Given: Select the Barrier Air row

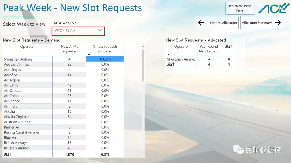Looking at the screenshot, I should tap(63, 127).
